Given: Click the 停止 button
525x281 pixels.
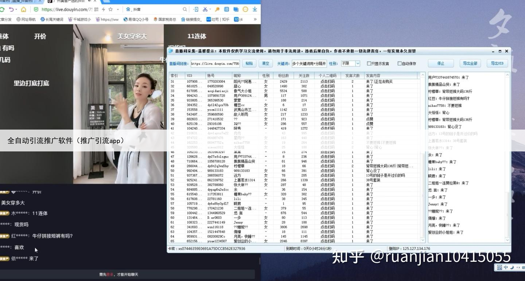Looking at the screenshot, I should [x=441, y=63].
